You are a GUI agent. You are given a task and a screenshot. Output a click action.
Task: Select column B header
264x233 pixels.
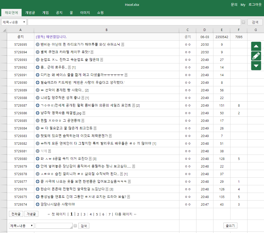106,30
